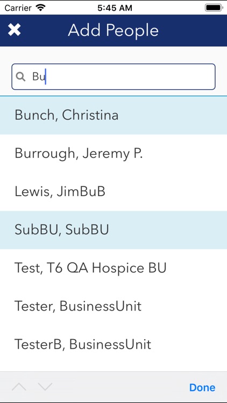This screenshot has height=403, width=227.
Task: Tap empty toolbar space left of Done
Action: (x=121, y=387)
